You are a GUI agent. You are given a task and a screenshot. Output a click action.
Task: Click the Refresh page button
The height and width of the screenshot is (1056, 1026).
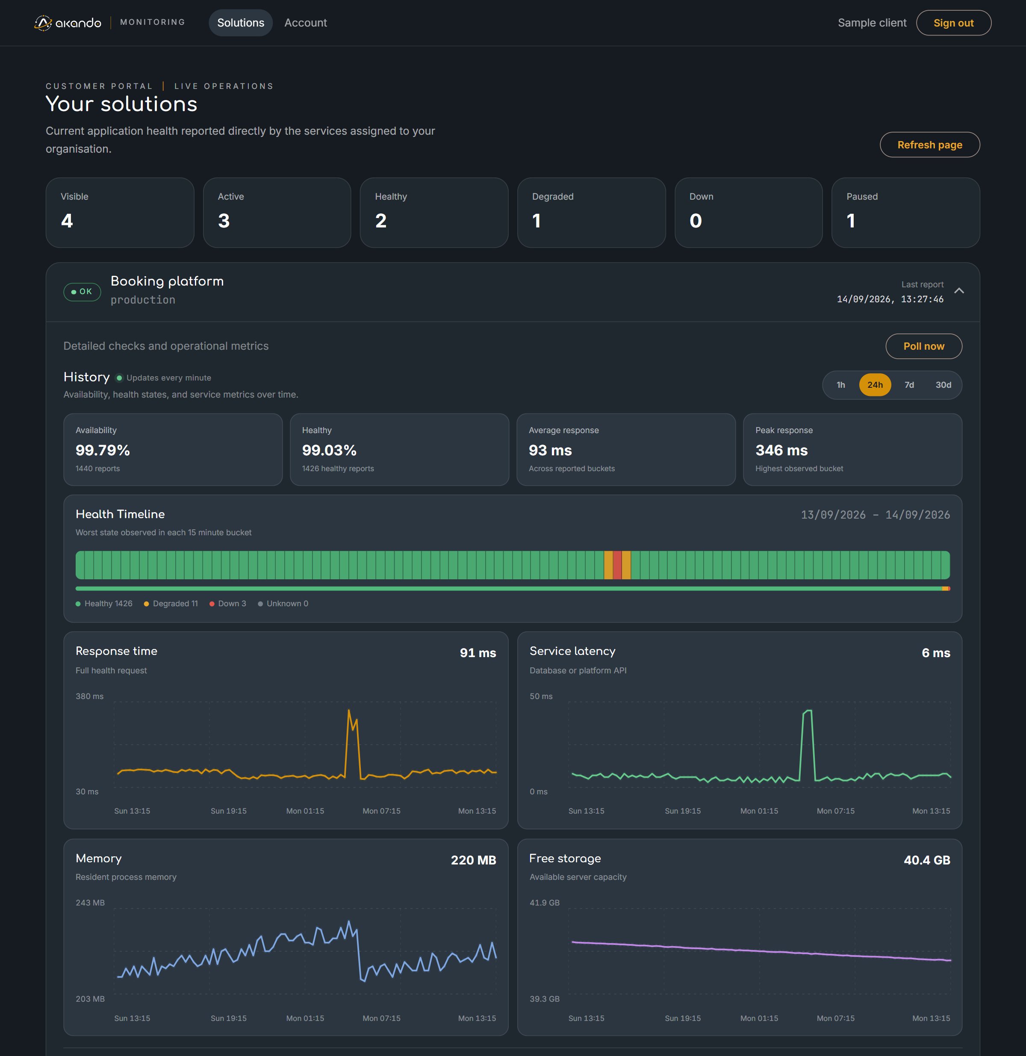(929, 145)
